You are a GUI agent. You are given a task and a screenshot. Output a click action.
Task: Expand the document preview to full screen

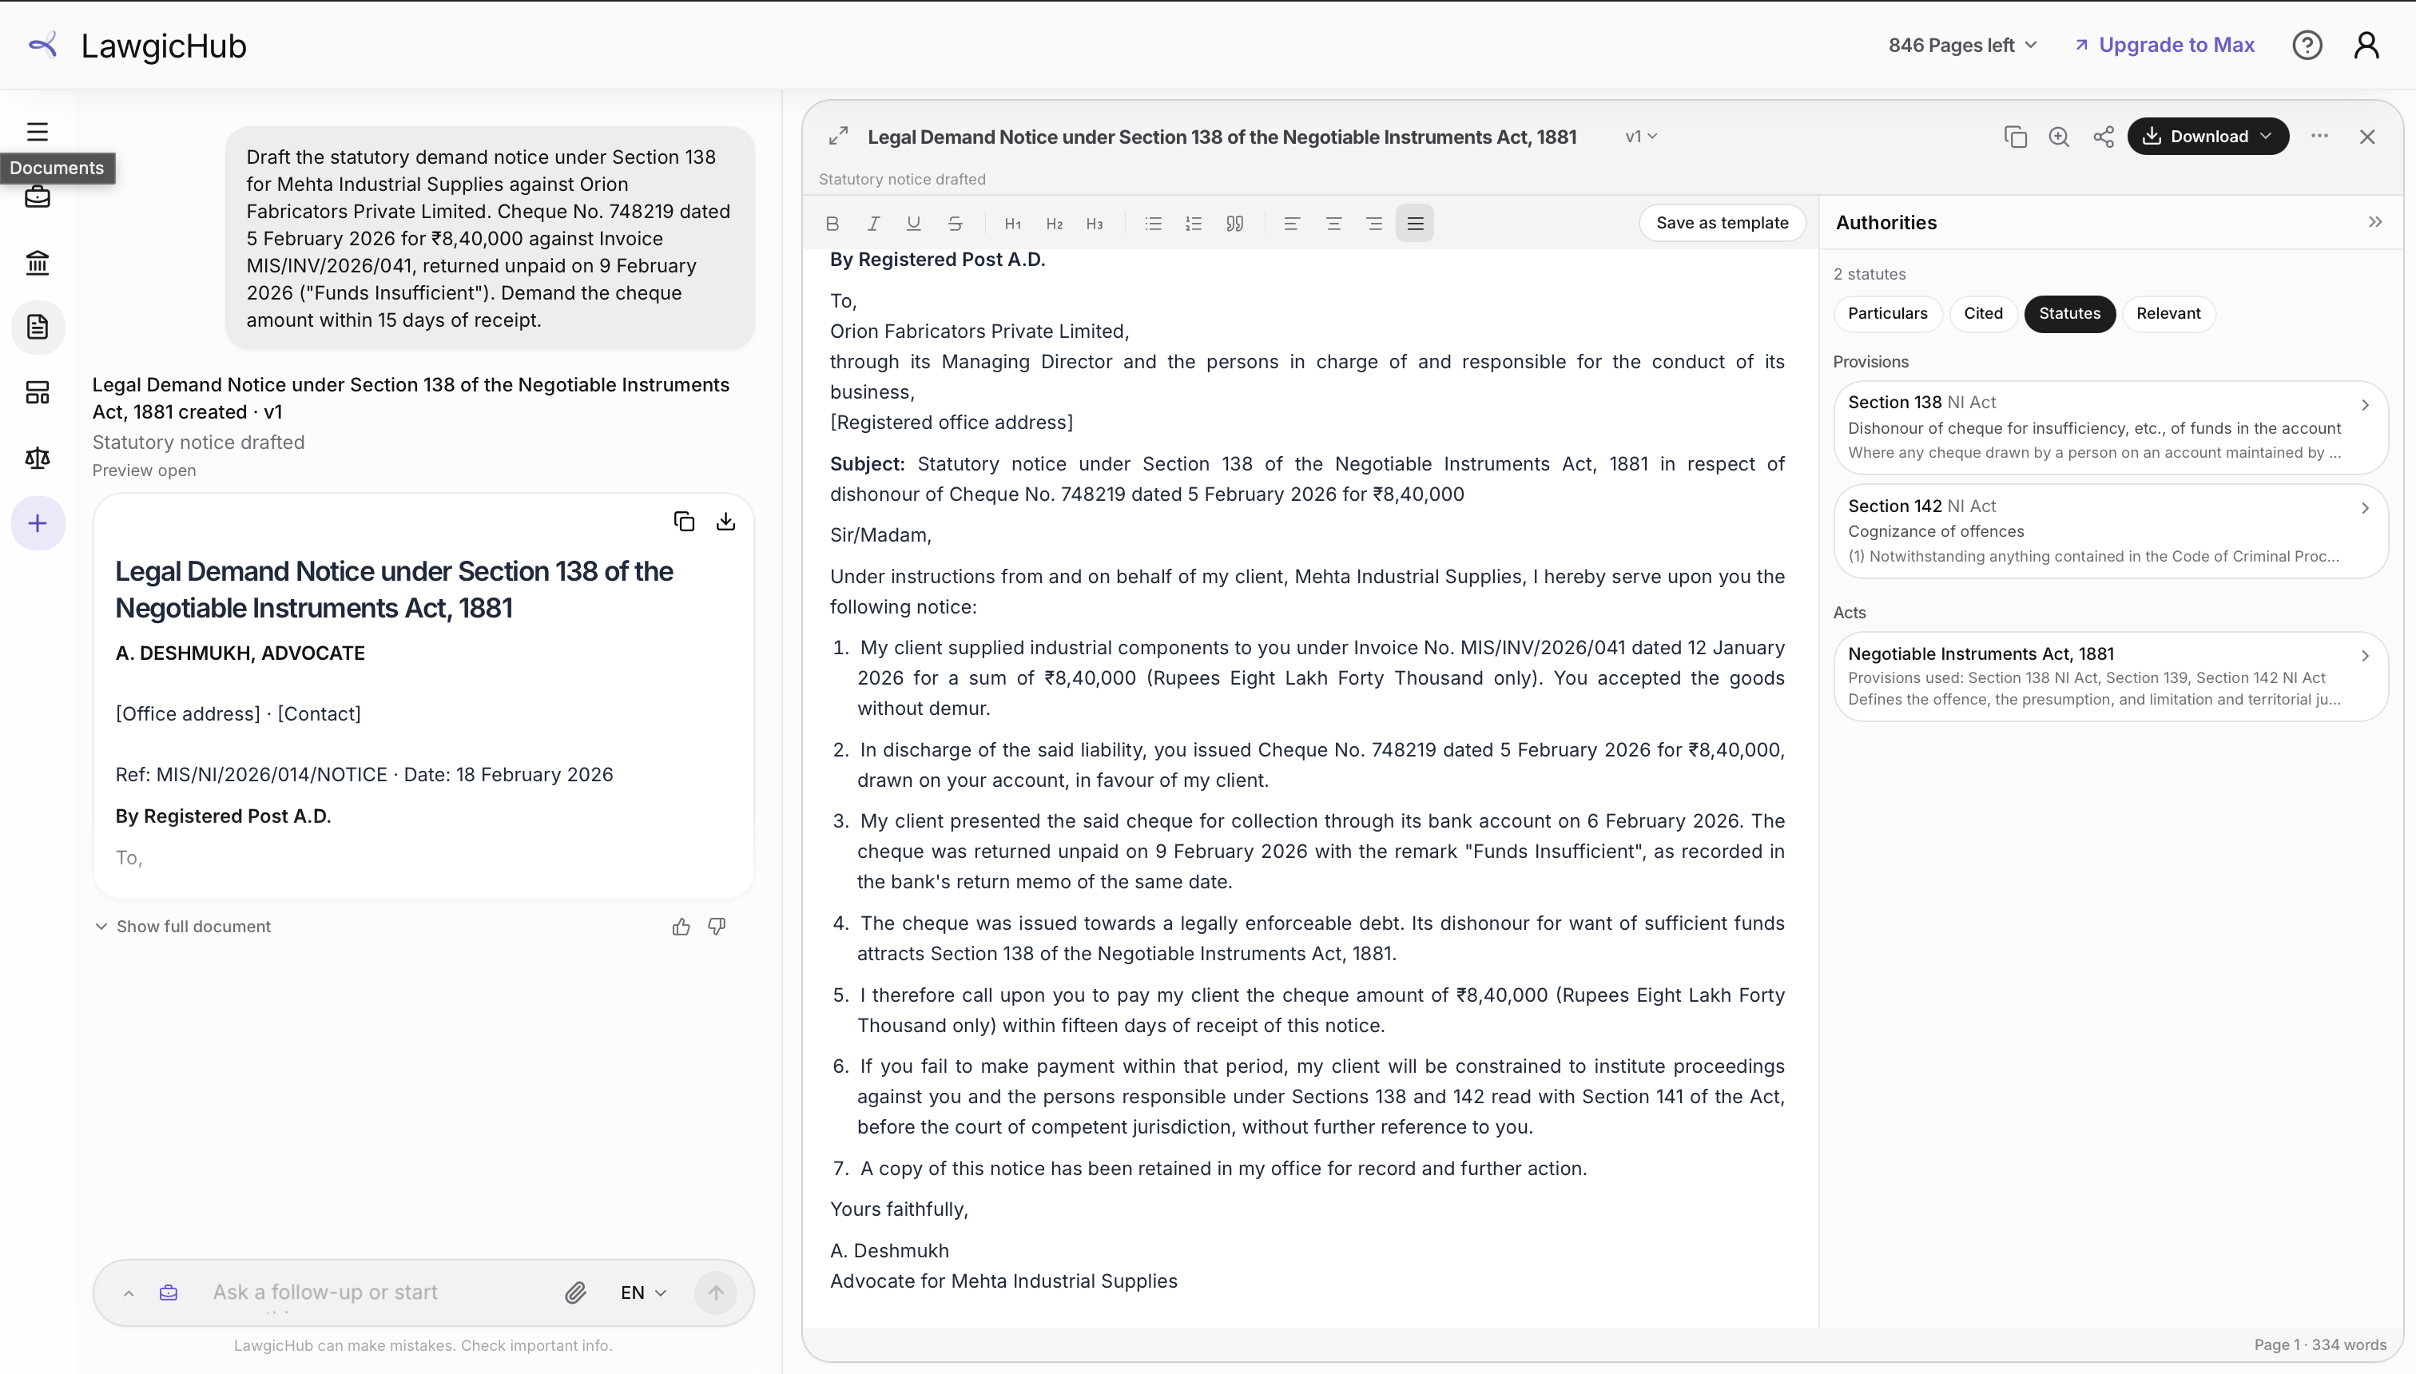click(838, 137)
